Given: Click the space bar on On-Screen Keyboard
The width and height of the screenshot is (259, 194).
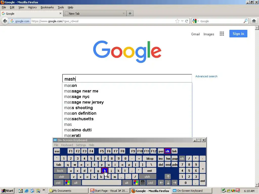Looking at the screenshot, I should [102, 183].
